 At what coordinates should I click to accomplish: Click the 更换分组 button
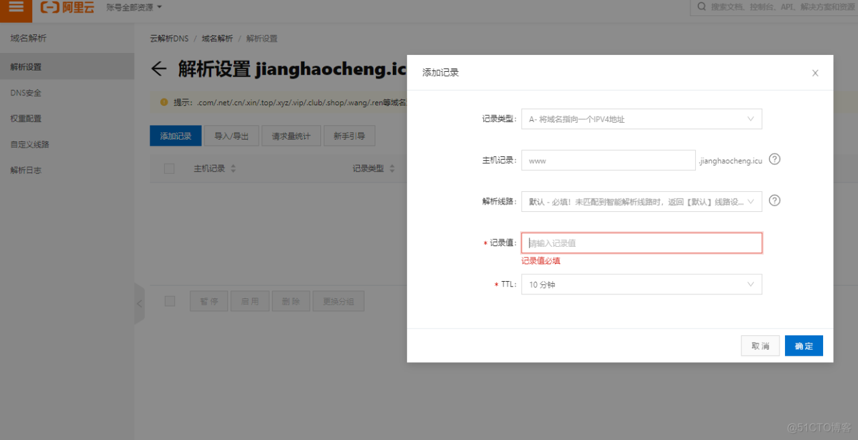point(339,301)
